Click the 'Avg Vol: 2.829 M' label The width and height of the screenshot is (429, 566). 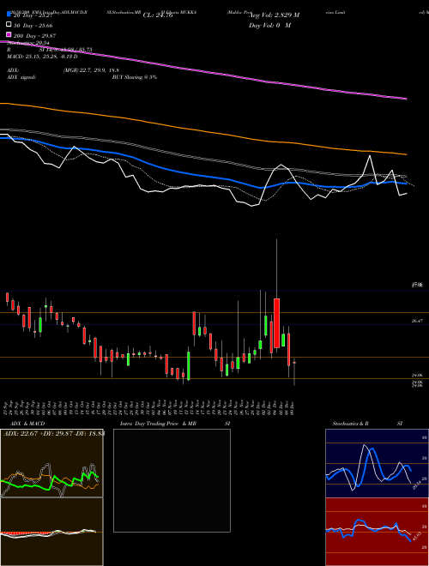click(x=275, y=15)
